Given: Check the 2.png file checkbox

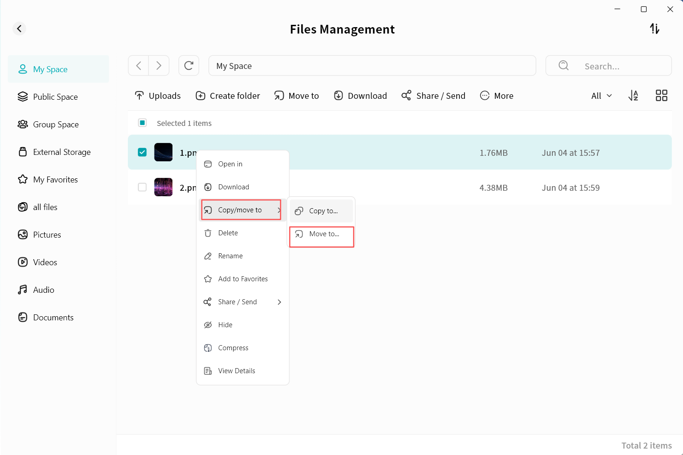Looking at the screenshot, I should 143,188.
